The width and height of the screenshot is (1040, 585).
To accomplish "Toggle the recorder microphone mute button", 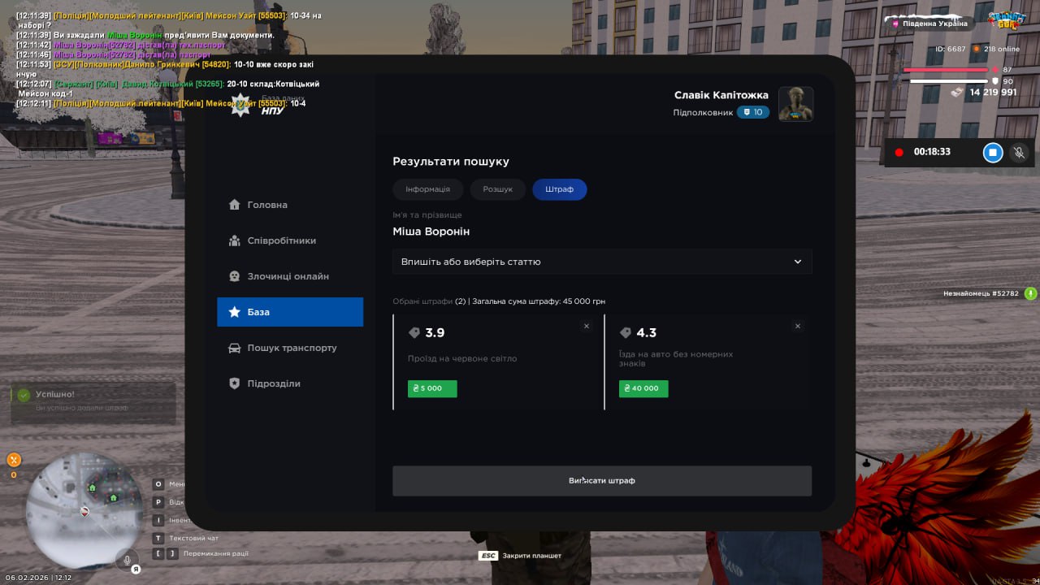I will [x=1019, y=152].
